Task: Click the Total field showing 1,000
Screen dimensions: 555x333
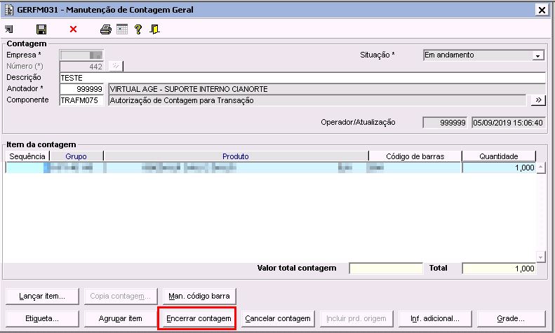Action: 499,269
